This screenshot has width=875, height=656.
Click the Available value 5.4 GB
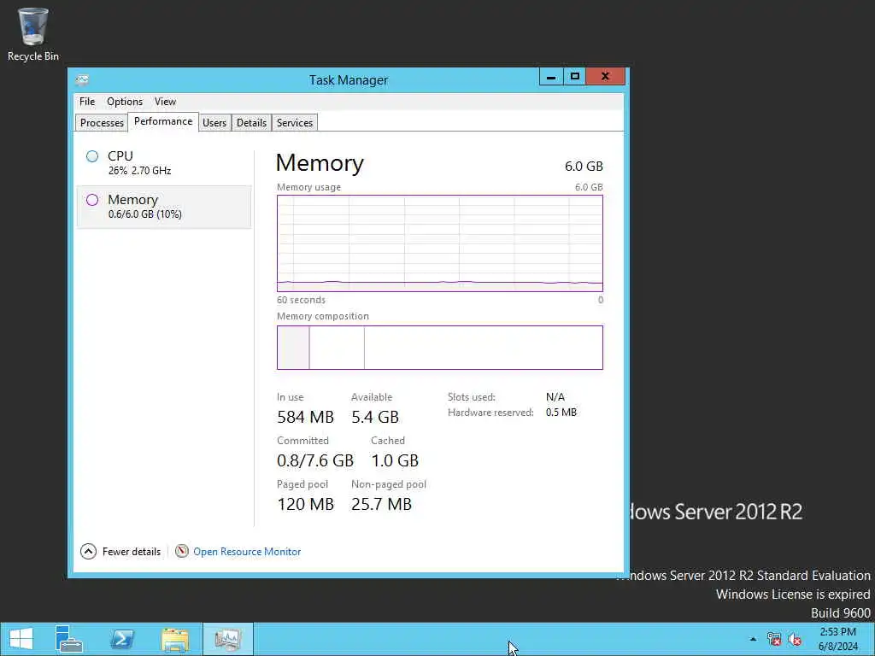(x=375, y=417)
